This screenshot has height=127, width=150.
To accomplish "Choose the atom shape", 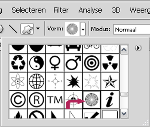I will click(x=18, y=81).
